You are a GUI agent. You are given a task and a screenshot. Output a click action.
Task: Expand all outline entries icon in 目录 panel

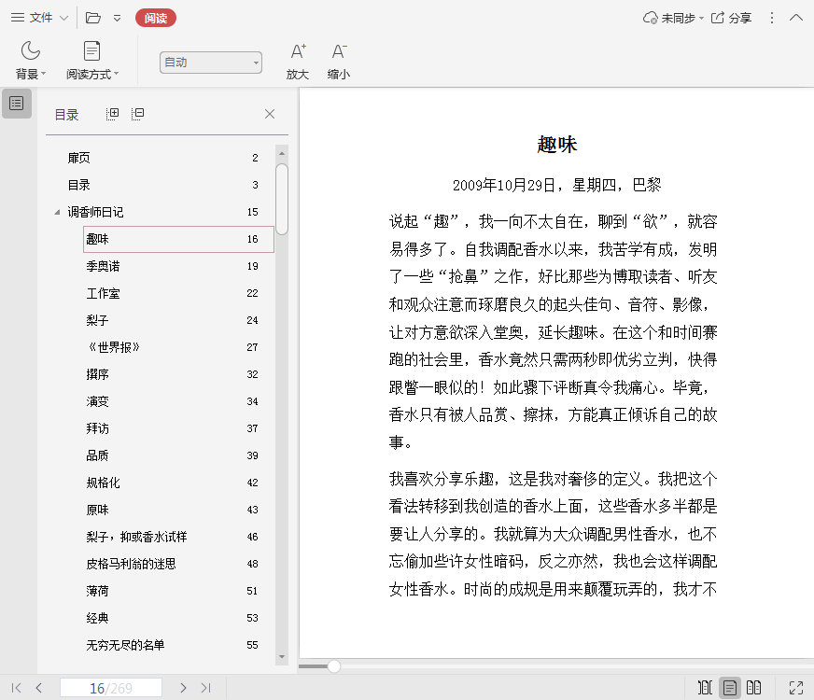[x=113, y=114]
